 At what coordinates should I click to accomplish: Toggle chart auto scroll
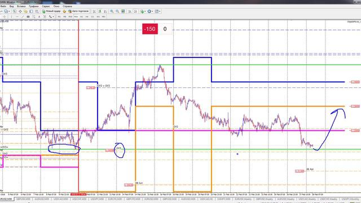(x=130, y=11)
